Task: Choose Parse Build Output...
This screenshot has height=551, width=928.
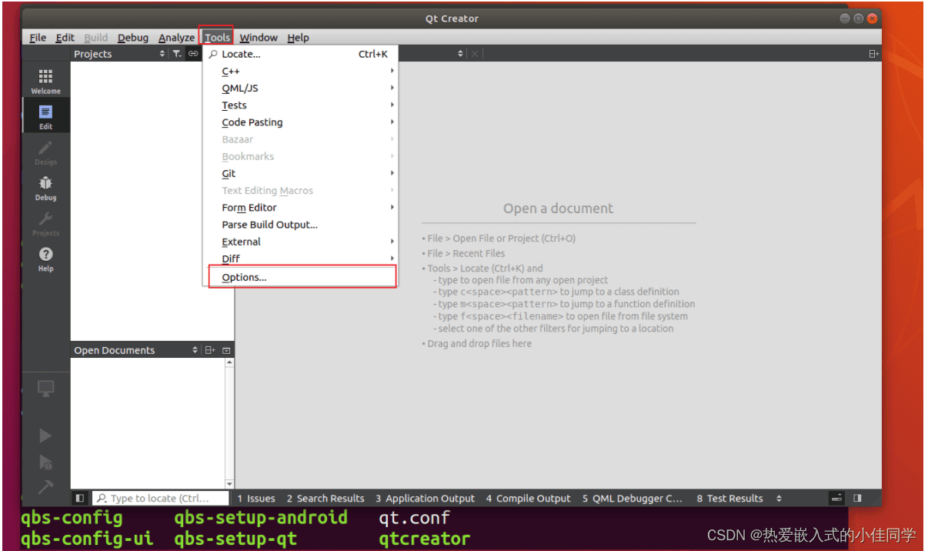Action: [300, 225]
